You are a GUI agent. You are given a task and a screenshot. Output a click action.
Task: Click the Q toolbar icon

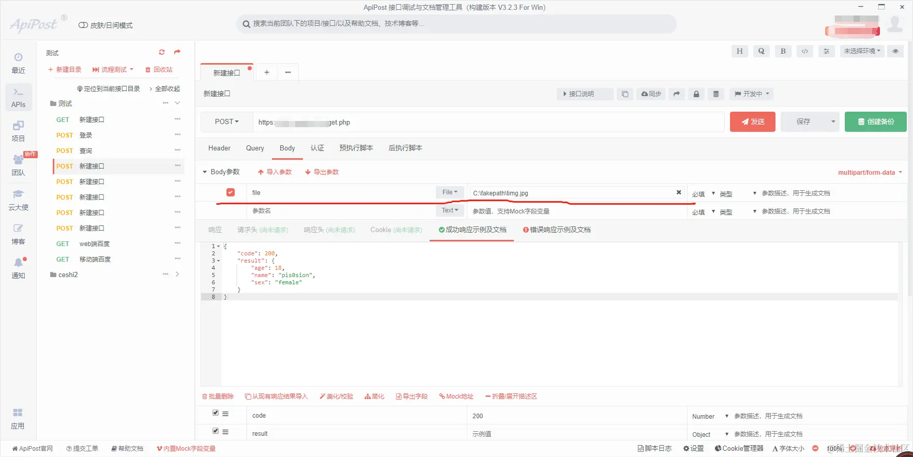(762, 51)
